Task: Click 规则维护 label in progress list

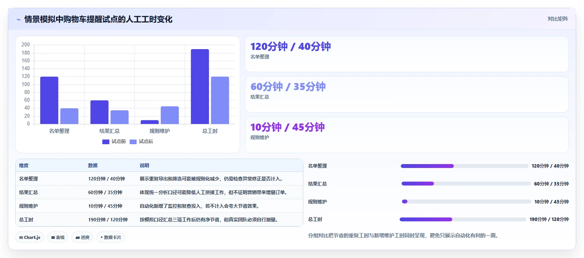Action: [317, 202]
